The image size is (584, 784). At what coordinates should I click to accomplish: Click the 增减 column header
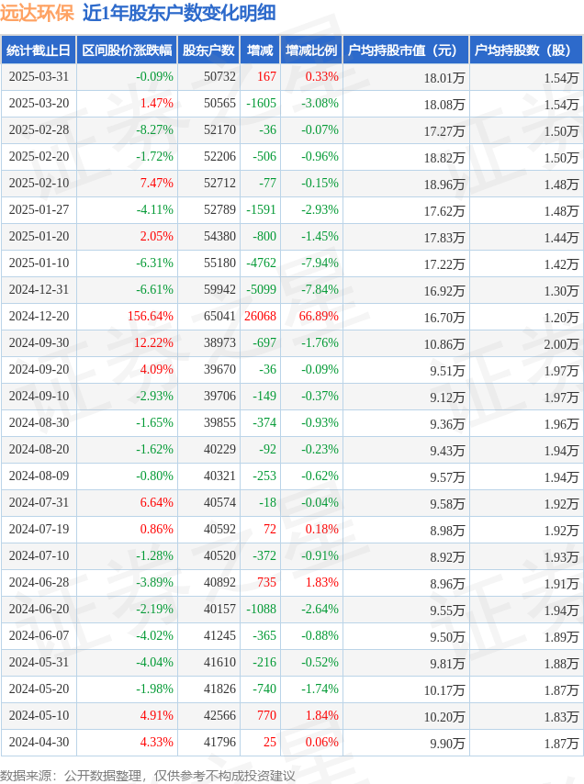pyautogui.click(x=260, y=50)
